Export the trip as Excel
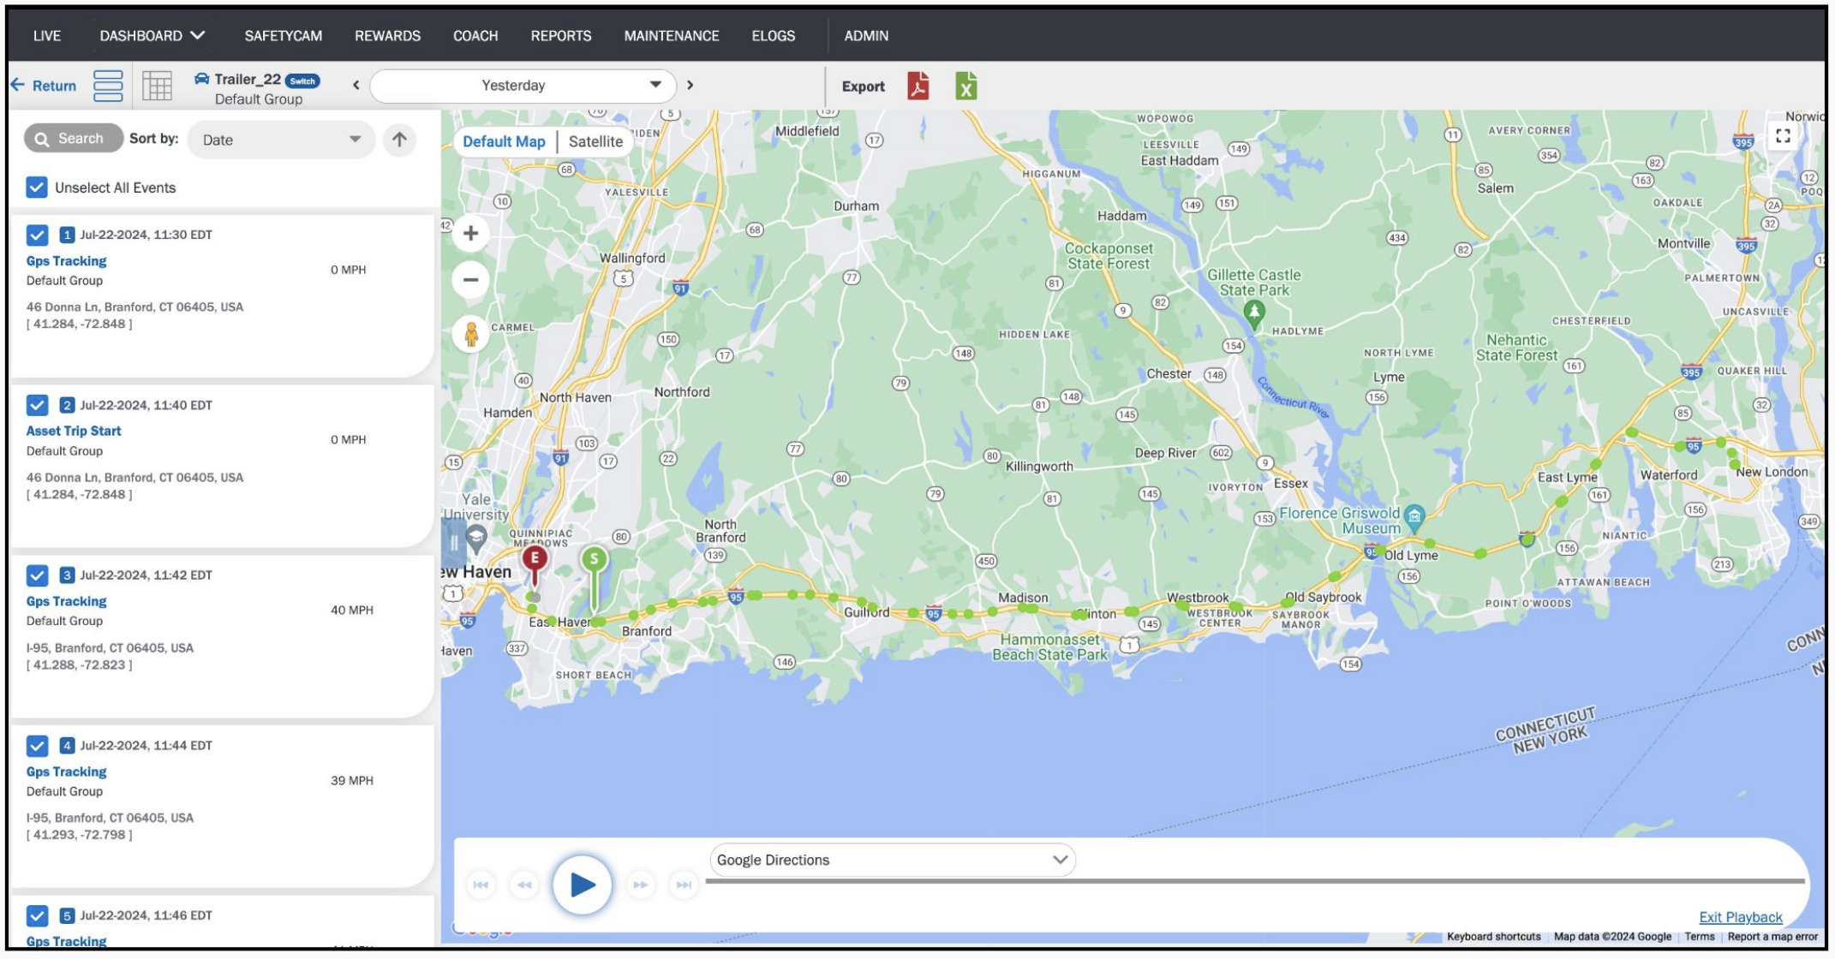Viewport: 1835px width, 959px height. click(966, 86)
